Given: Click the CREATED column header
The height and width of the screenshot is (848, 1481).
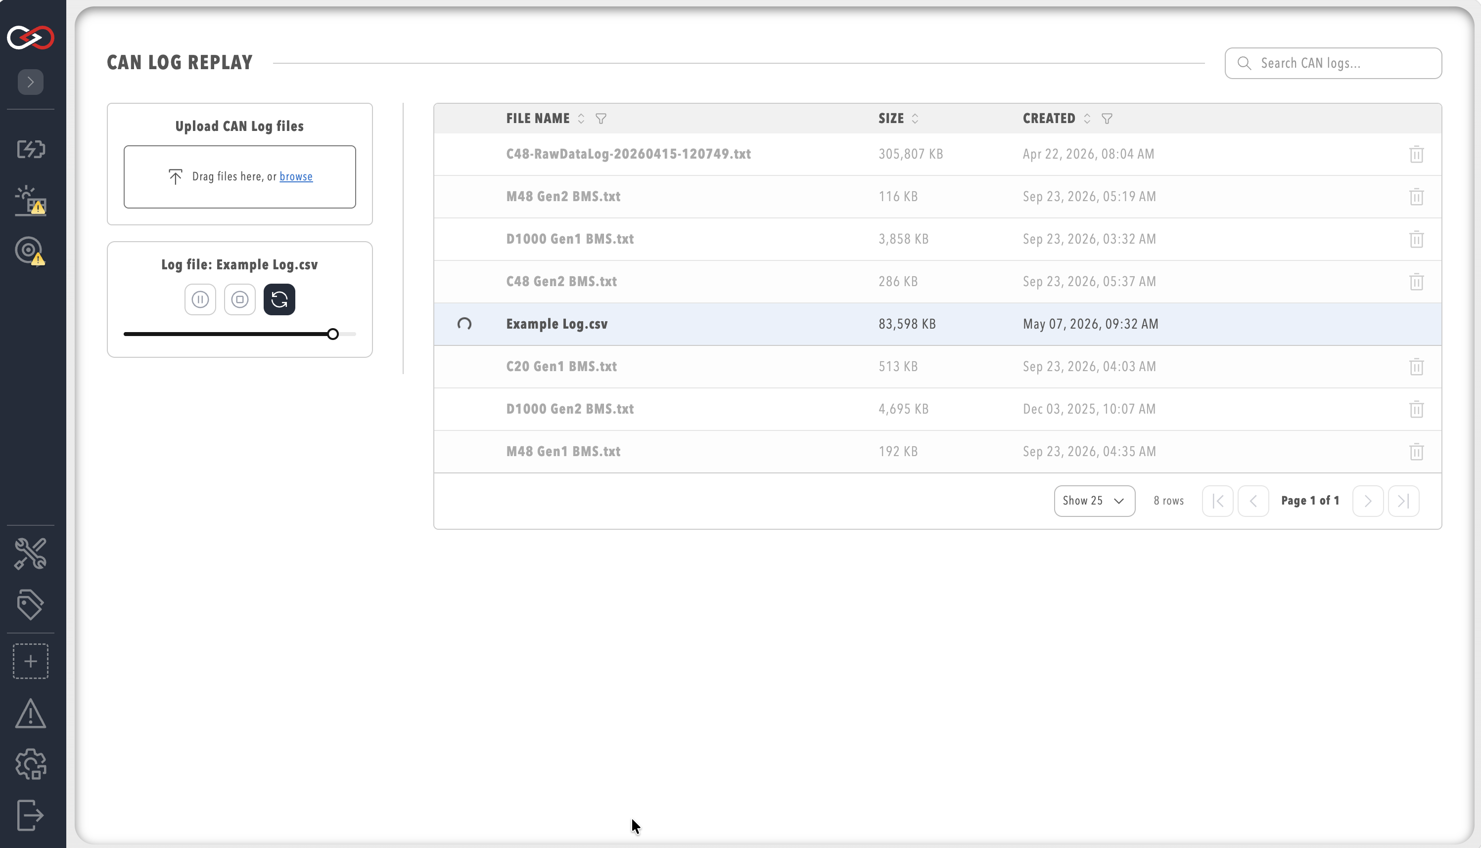Looking at the screenshot, I should click(1049, 118).
